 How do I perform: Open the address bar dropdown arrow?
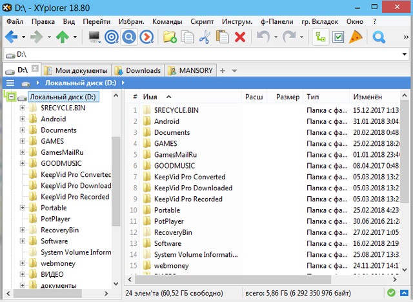tap(403, 54)
